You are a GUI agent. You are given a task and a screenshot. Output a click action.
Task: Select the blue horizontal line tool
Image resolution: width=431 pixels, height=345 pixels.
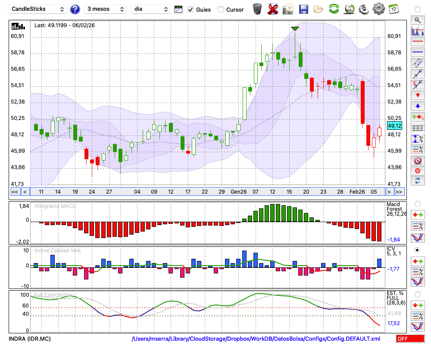[x=417, y=52]
